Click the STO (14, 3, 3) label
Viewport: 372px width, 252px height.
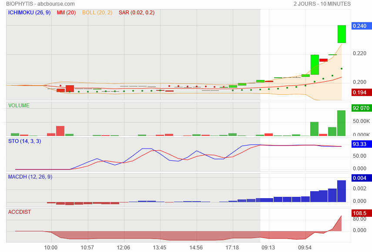25,141
